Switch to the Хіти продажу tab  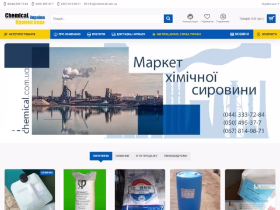point(146,156)
